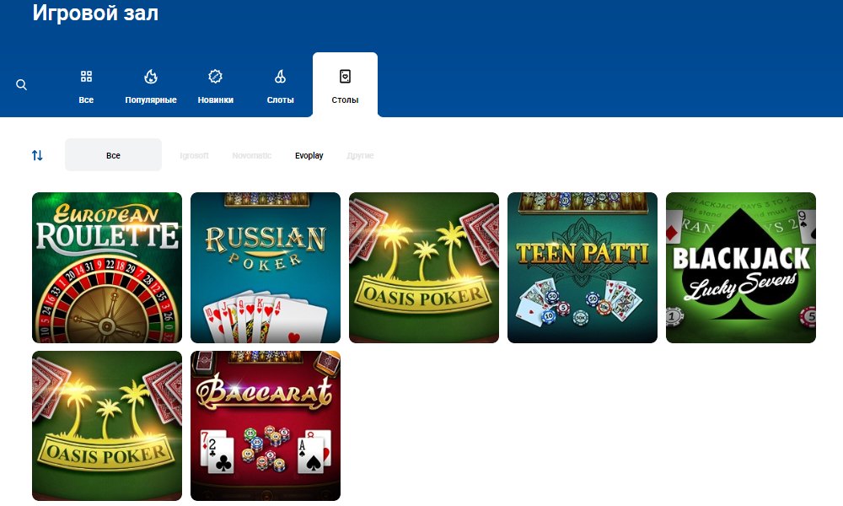
Task: Click the Новинки badge icon
Action: (215, 77)
